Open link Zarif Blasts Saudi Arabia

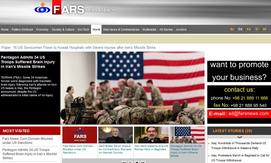tap(115, 149)
